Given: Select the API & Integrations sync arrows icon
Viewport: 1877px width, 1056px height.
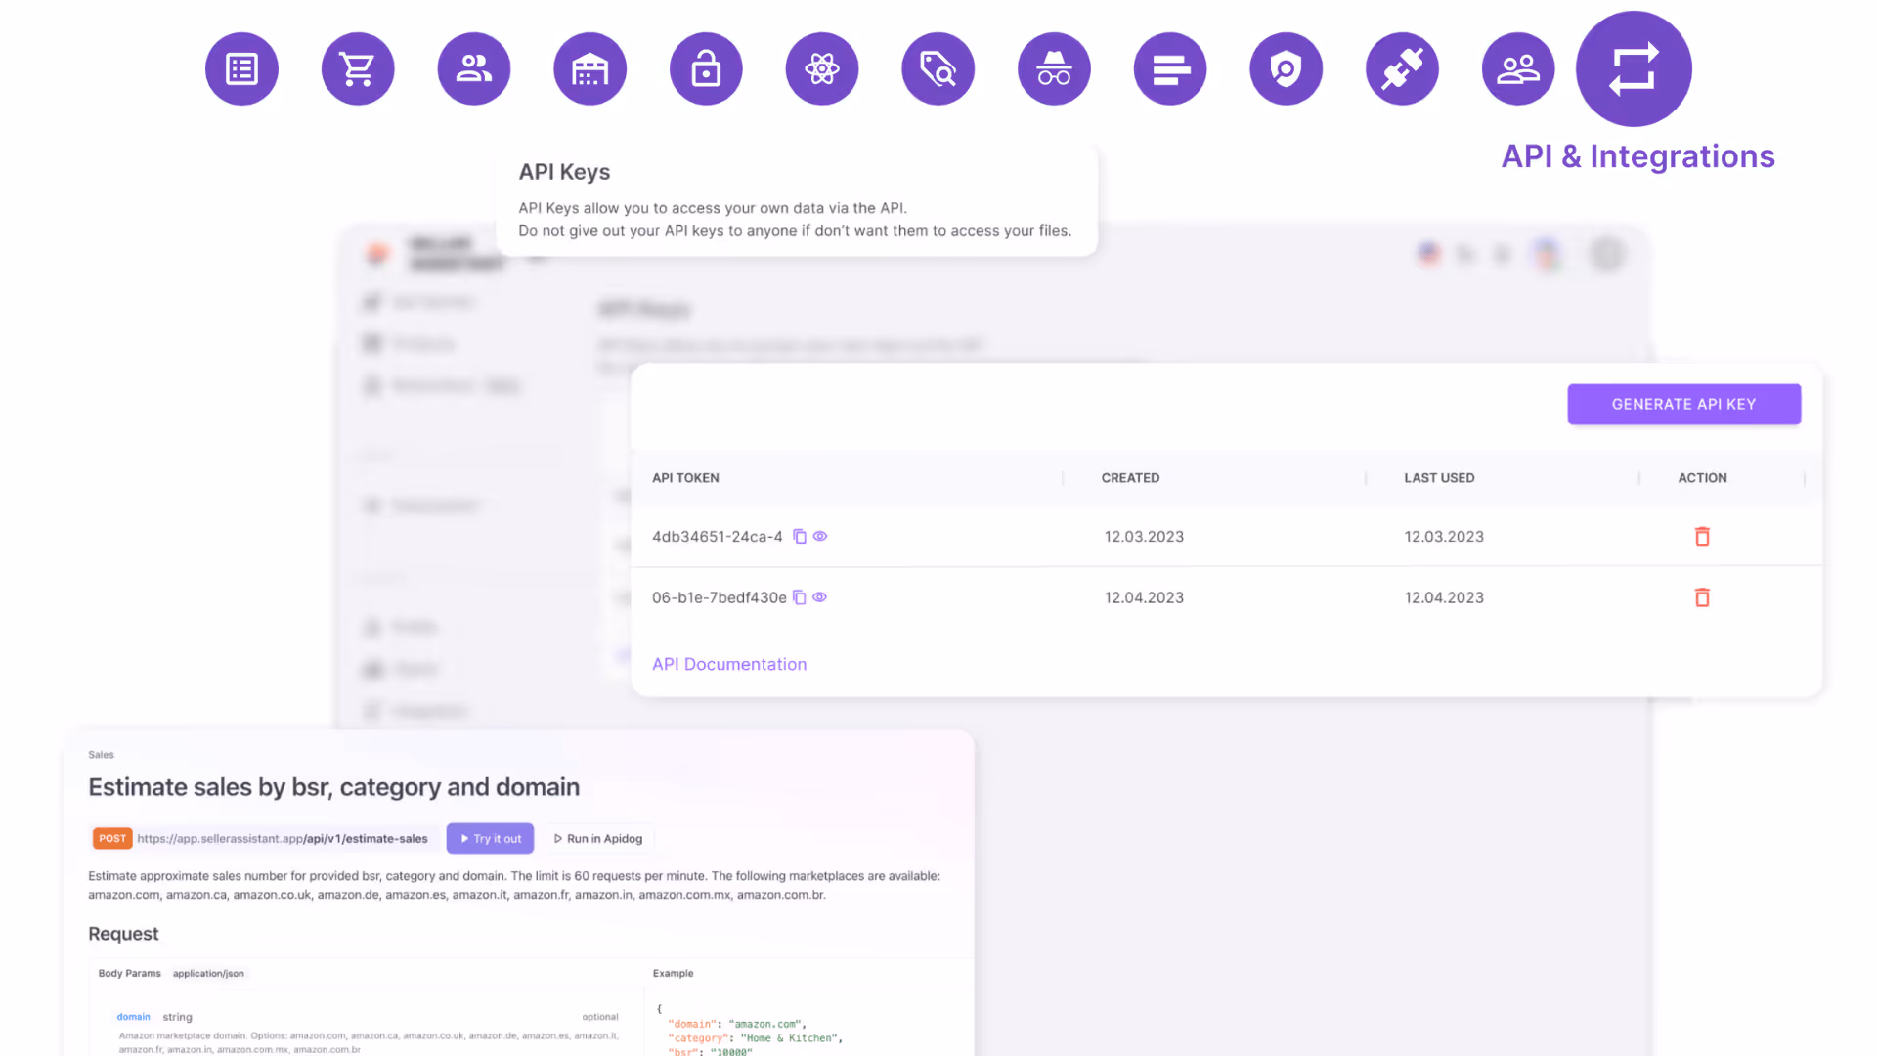Looking at the screenshot, I should tap(1633, 67).
